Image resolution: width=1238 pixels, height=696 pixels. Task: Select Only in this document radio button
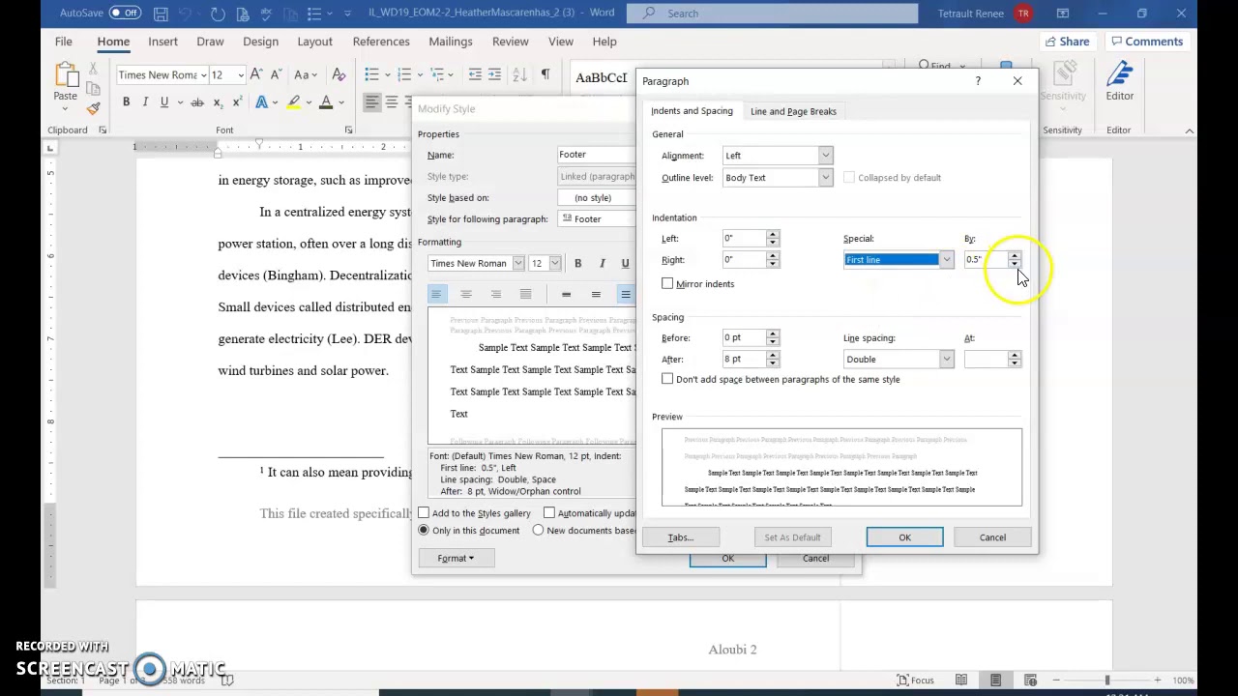(424, 531)
